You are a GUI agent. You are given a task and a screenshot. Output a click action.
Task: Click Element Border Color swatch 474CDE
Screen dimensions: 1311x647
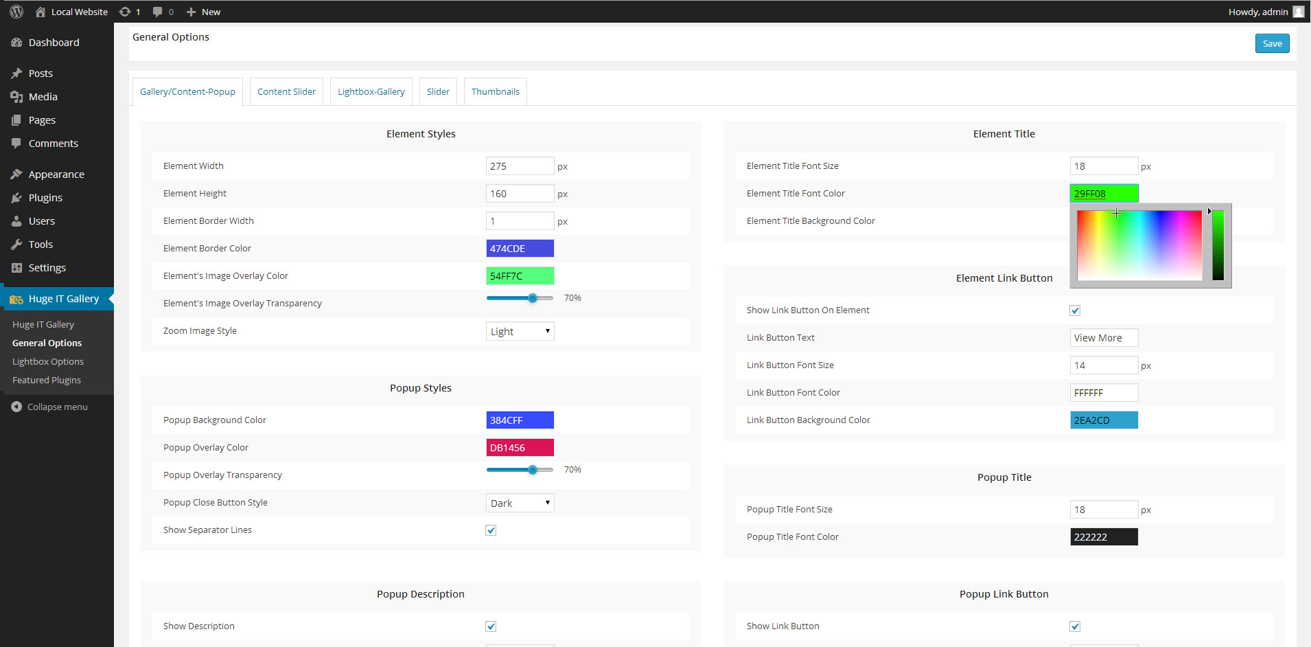click(520, 249)
